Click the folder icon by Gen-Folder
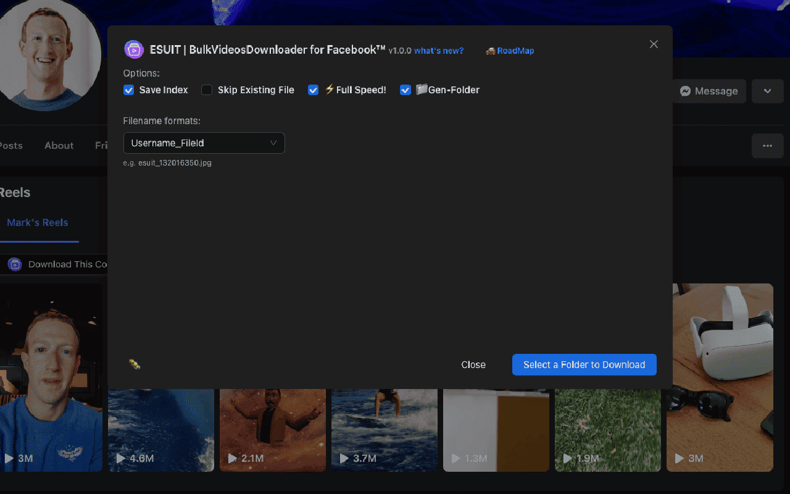The image size is (790, 494). pos(422,90)
